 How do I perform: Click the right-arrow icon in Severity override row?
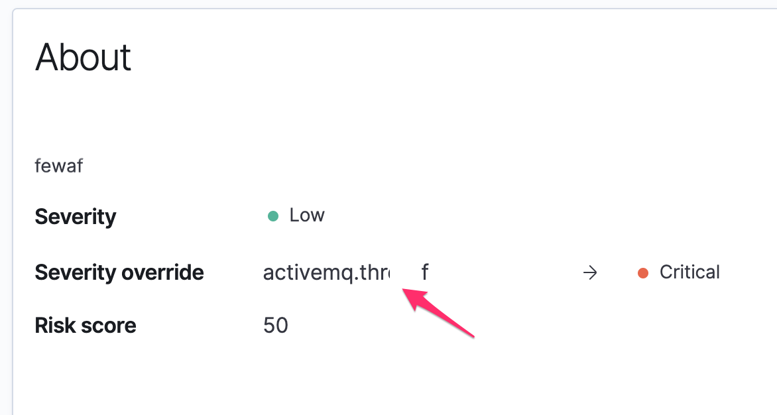pyautogui.click(x=589, y=272)
